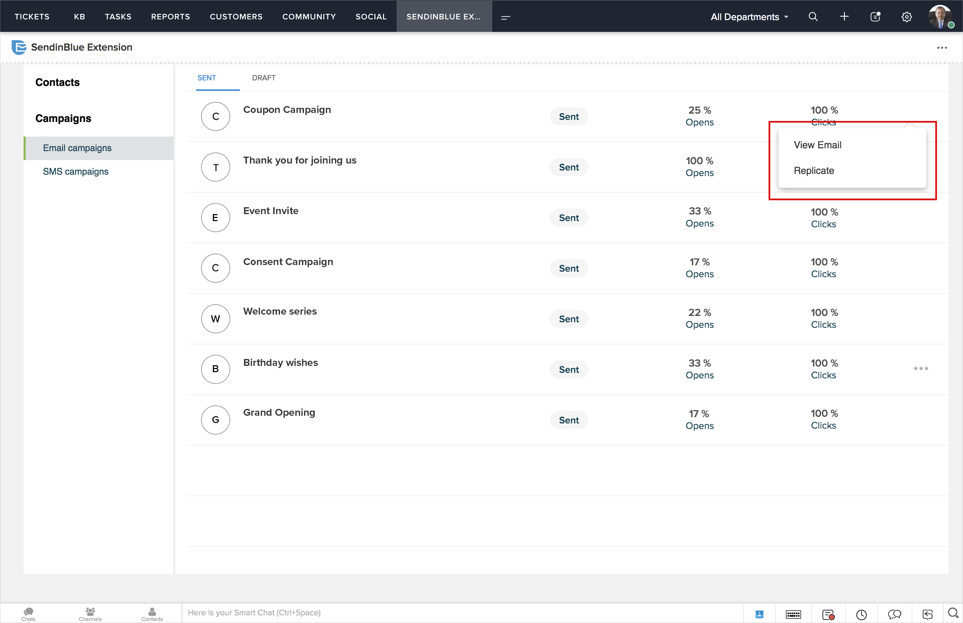Viewport: 963px width, 623px height.
Task: Click the Smart Chat input field
Action: [x=461, y=613]
